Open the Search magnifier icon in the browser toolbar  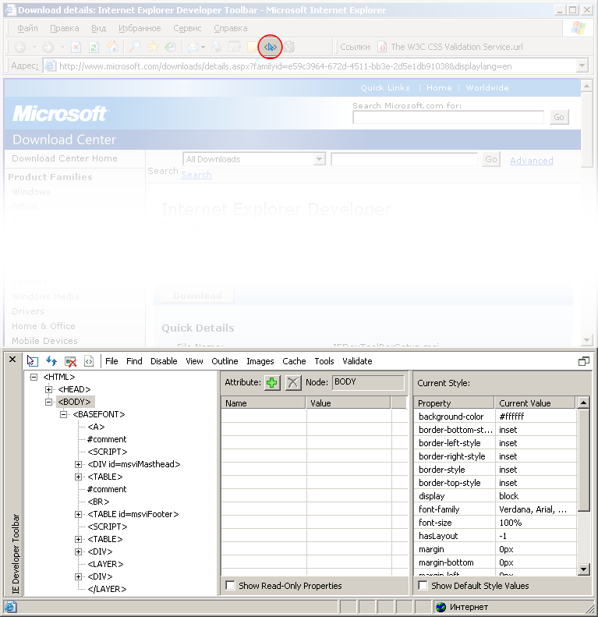(135, 47)
